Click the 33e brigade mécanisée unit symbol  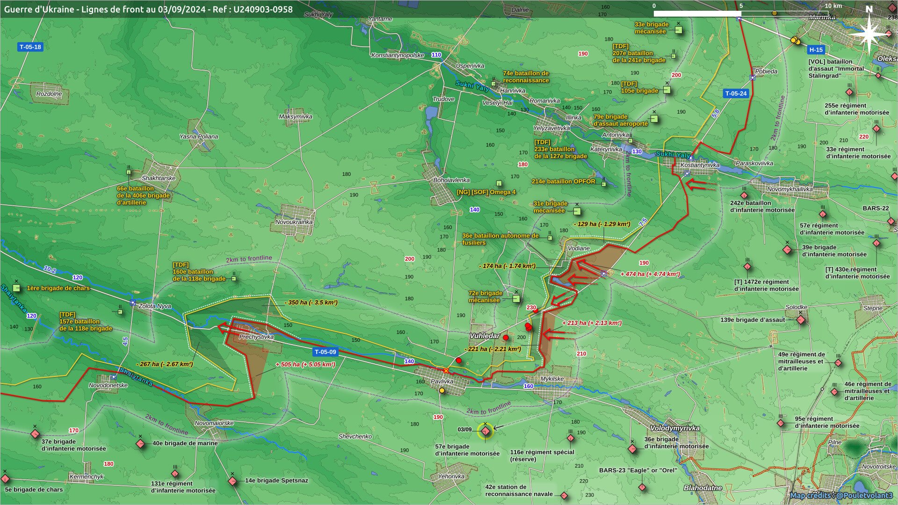point(678,29)
